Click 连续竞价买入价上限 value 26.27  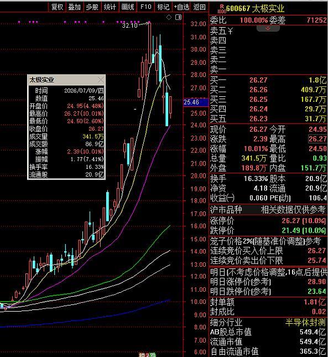317,251
